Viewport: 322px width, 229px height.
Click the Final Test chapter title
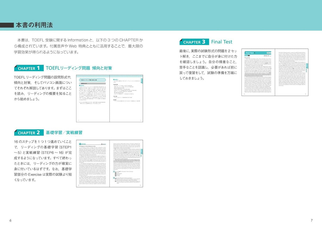click(x=222, y=42)
